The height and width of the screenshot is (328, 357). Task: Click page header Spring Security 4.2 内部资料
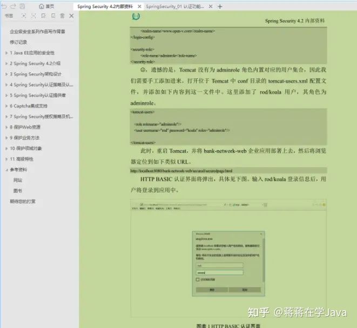[x=294, y=21]
